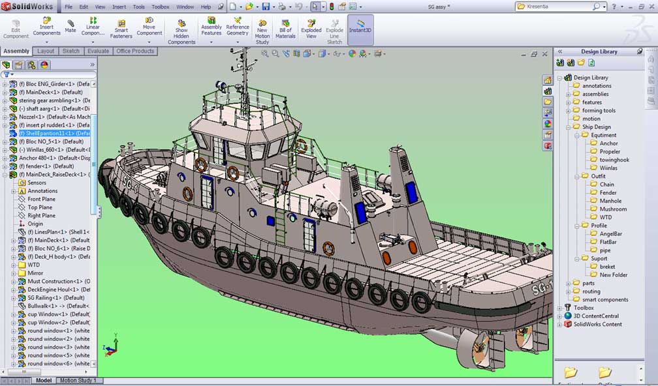The height and width of the screenshot is (386, 658).
Task: Click the Assembly Features button
Action: 211,25
